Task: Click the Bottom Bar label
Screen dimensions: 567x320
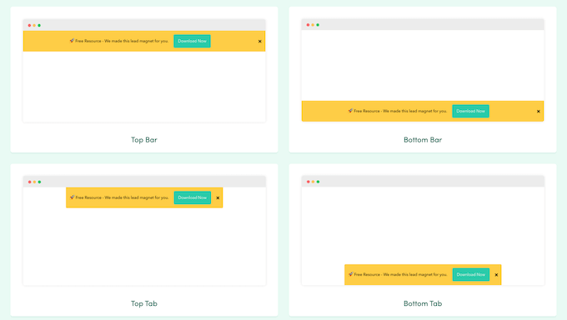Action: 423,139
